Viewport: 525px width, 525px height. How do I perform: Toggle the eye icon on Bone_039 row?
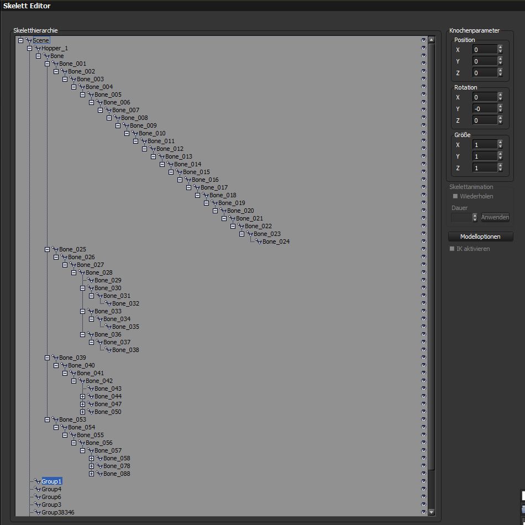click(x=423, y=357)
